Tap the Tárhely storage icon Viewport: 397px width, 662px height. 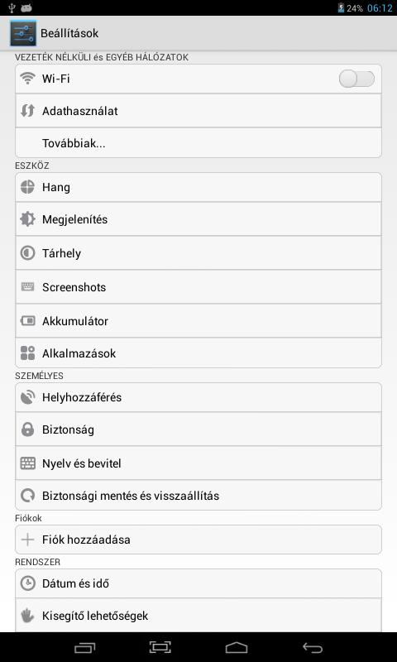pyautogui.click(x=28, y=253)
